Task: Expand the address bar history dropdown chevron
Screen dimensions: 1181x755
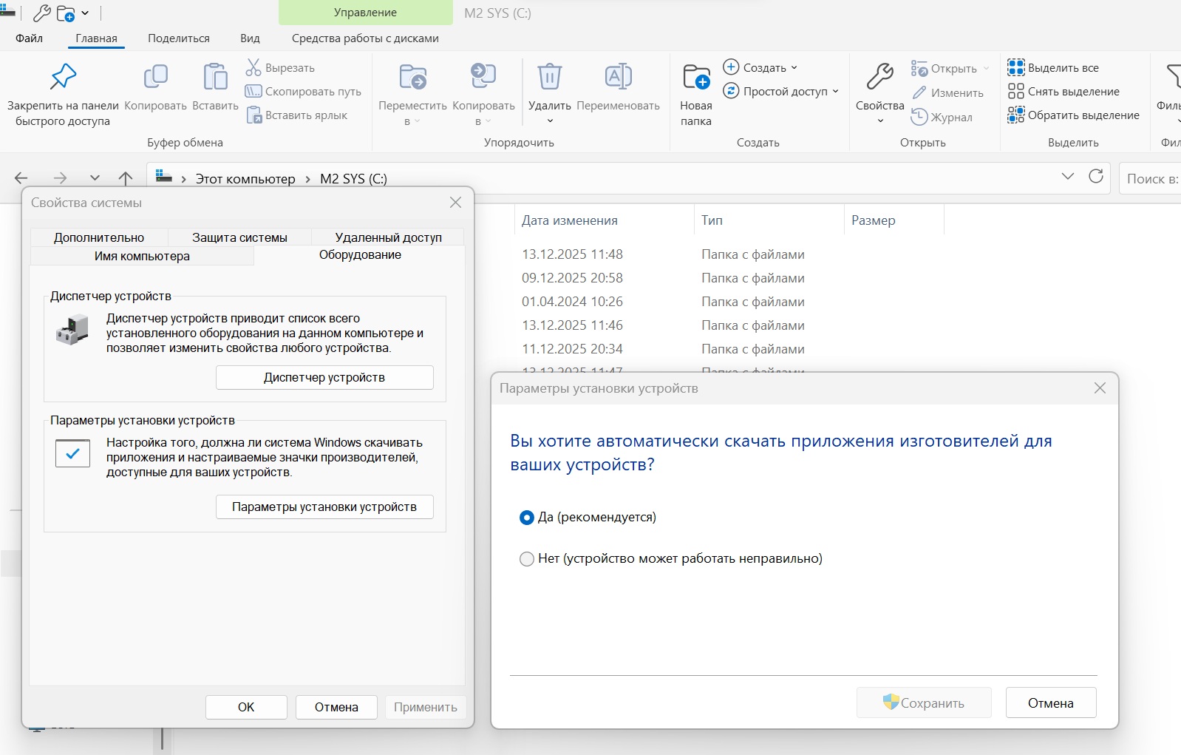Action: point(1067,177)
